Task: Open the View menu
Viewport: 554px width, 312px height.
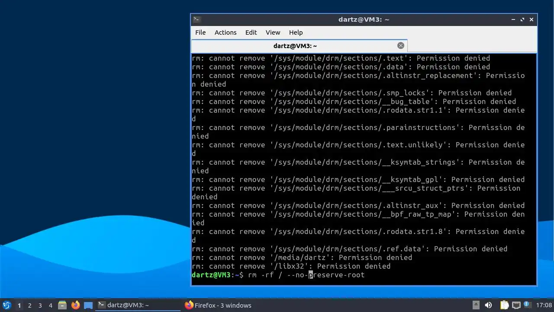Action: click(x=273, y=32)
